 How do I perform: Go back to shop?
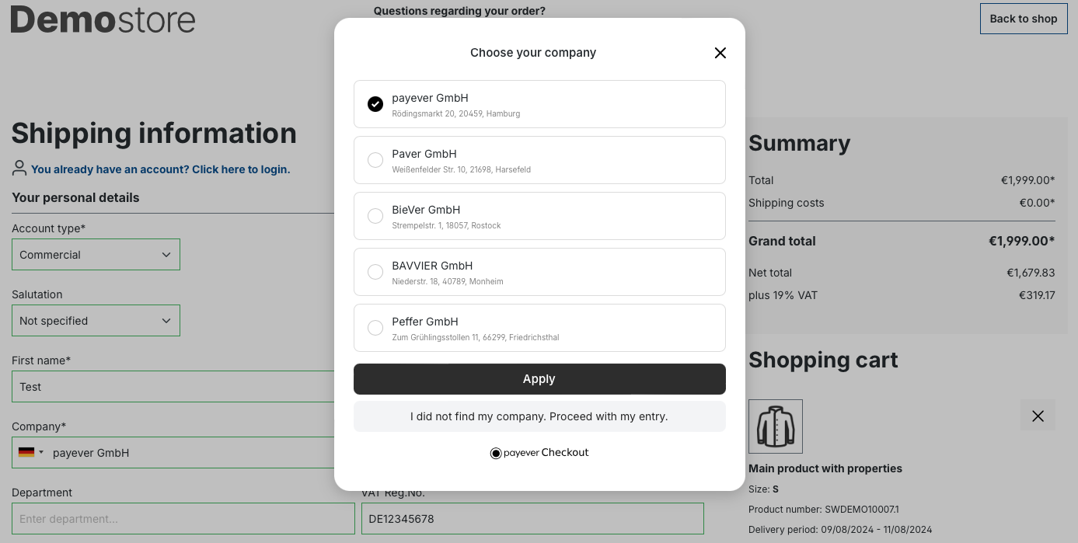click(x=1024, y=19)
